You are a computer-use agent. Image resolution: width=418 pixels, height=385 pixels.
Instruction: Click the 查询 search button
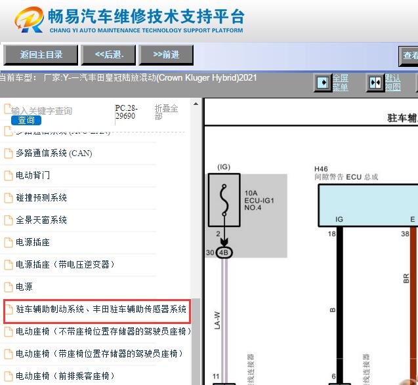pos(26,120)
